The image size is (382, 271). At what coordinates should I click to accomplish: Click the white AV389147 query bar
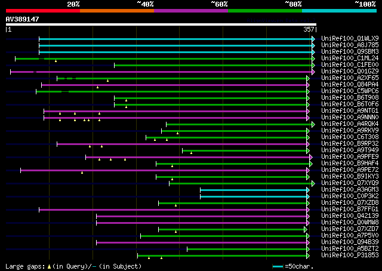pyautogui.click(x=161, y=24)
